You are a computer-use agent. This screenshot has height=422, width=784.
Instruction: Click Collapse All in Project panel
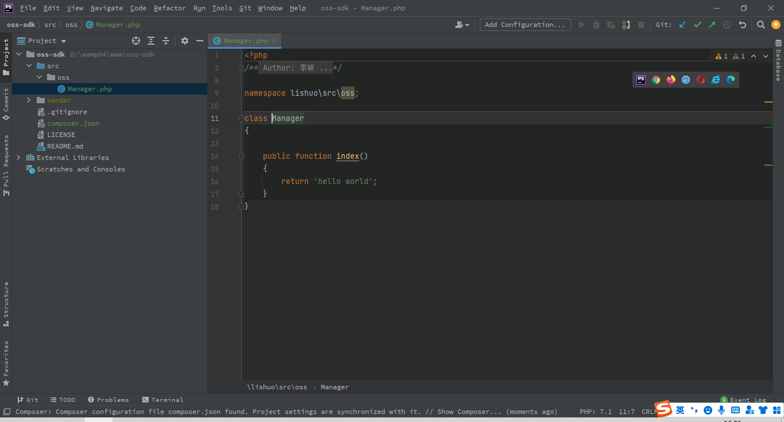coord(166,41)
